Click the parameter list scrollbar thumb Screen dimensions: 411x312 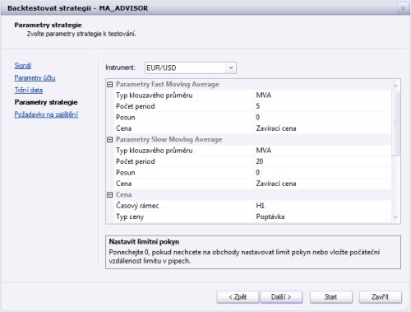[x=395, y=123]
